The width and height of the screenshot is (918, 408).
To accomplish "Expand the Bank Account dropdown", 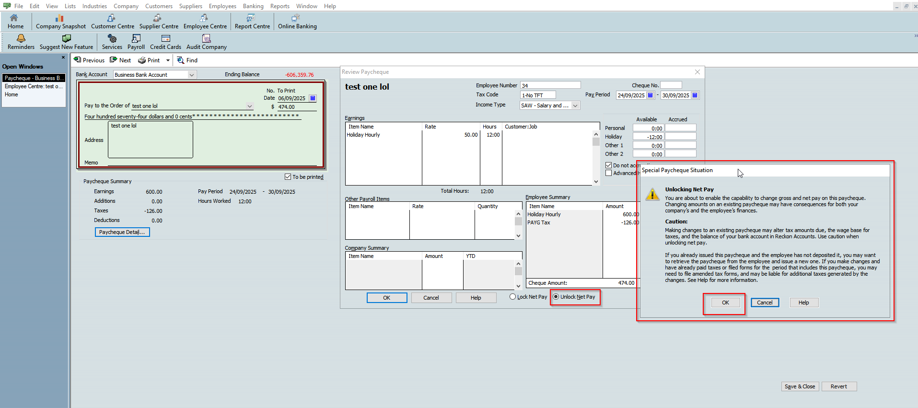I will point(192,75).
